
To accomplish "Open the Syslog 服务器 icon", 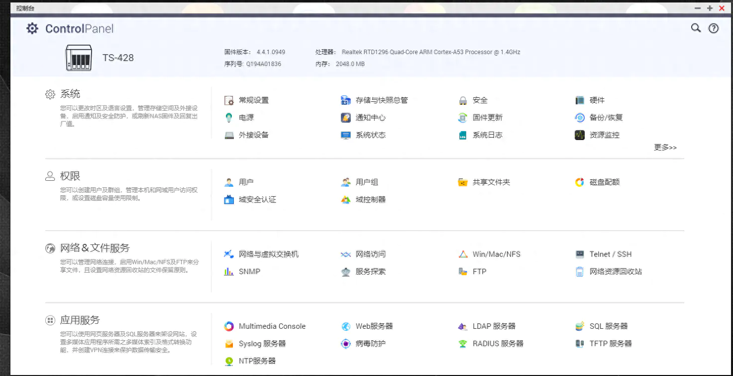I will [229, 344].
